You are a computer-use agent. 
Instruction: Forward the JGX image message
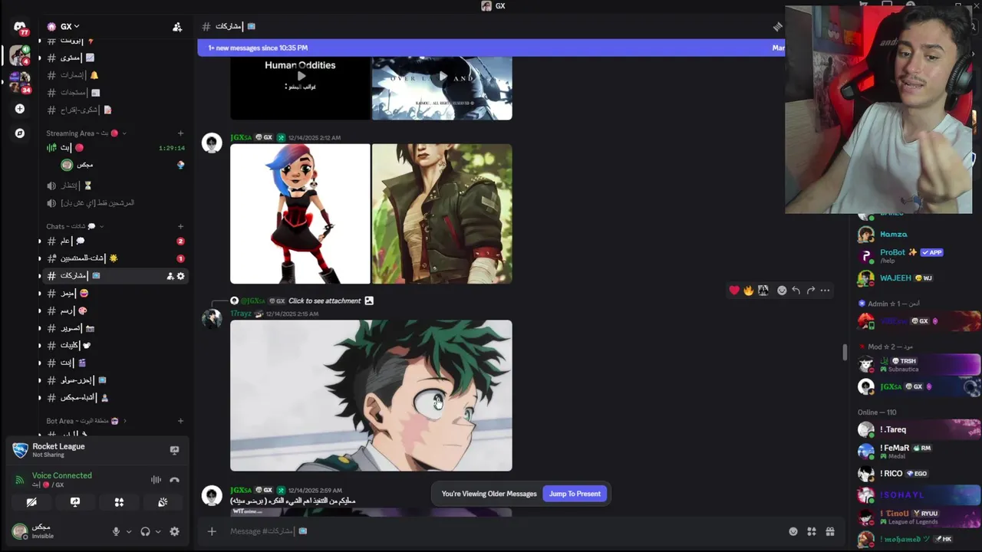[811, 291]
